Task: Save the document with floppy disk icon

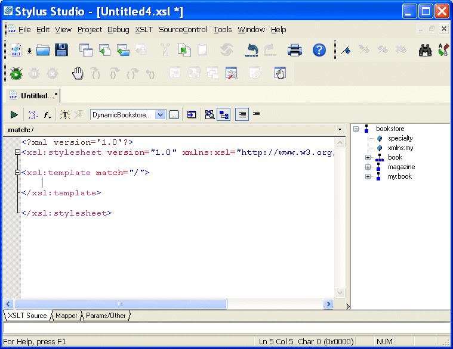Action: coord(61,50)
